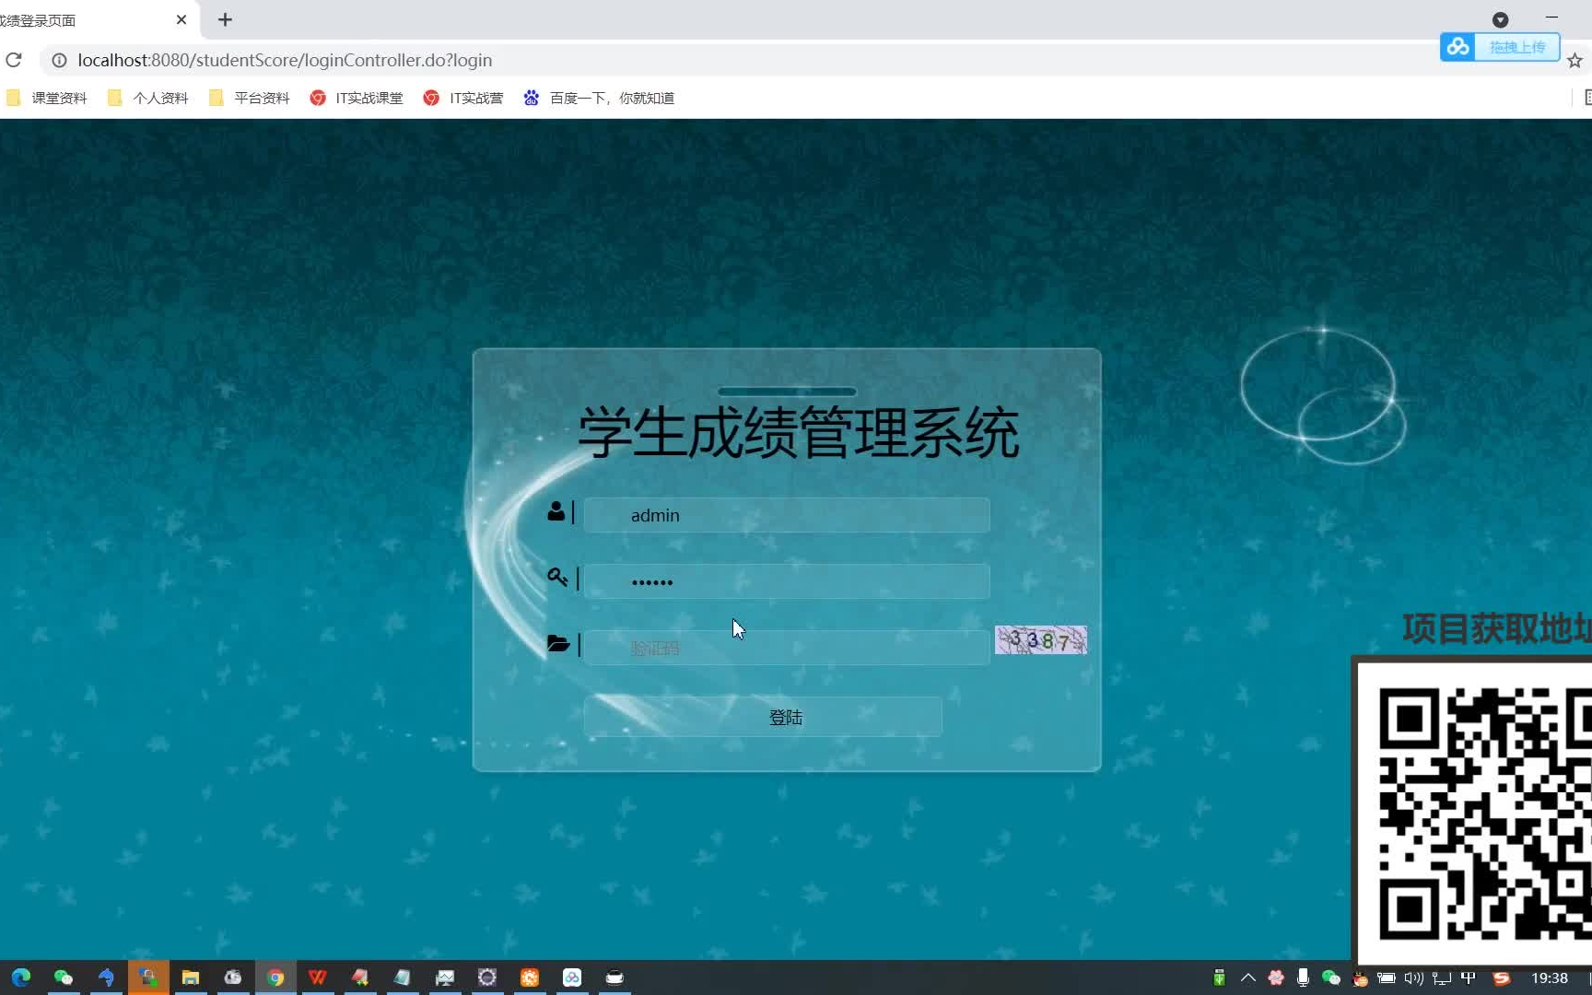1592x995 pixels.
Task: Open the 平台资料 bookmark folder
Action: point(250,98)
